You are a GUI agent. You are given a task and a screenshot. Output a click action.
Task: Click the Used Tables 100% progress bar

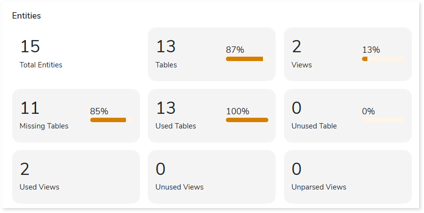(247, 120)
